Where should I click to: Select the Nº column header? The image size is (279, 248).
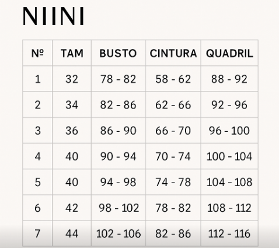(x=37, y=53)
